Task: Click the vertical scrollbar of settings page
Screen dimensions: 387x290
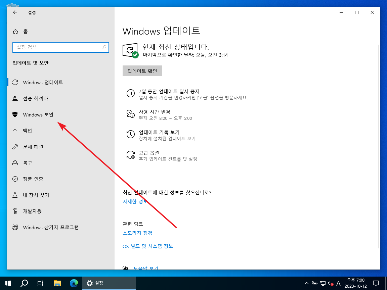Action: click(379, 146)
